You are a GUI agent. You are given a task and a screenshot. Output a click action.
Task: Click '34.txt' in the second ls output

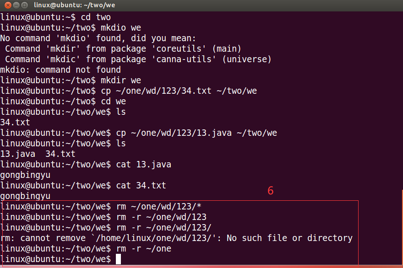tap(60, 154)
